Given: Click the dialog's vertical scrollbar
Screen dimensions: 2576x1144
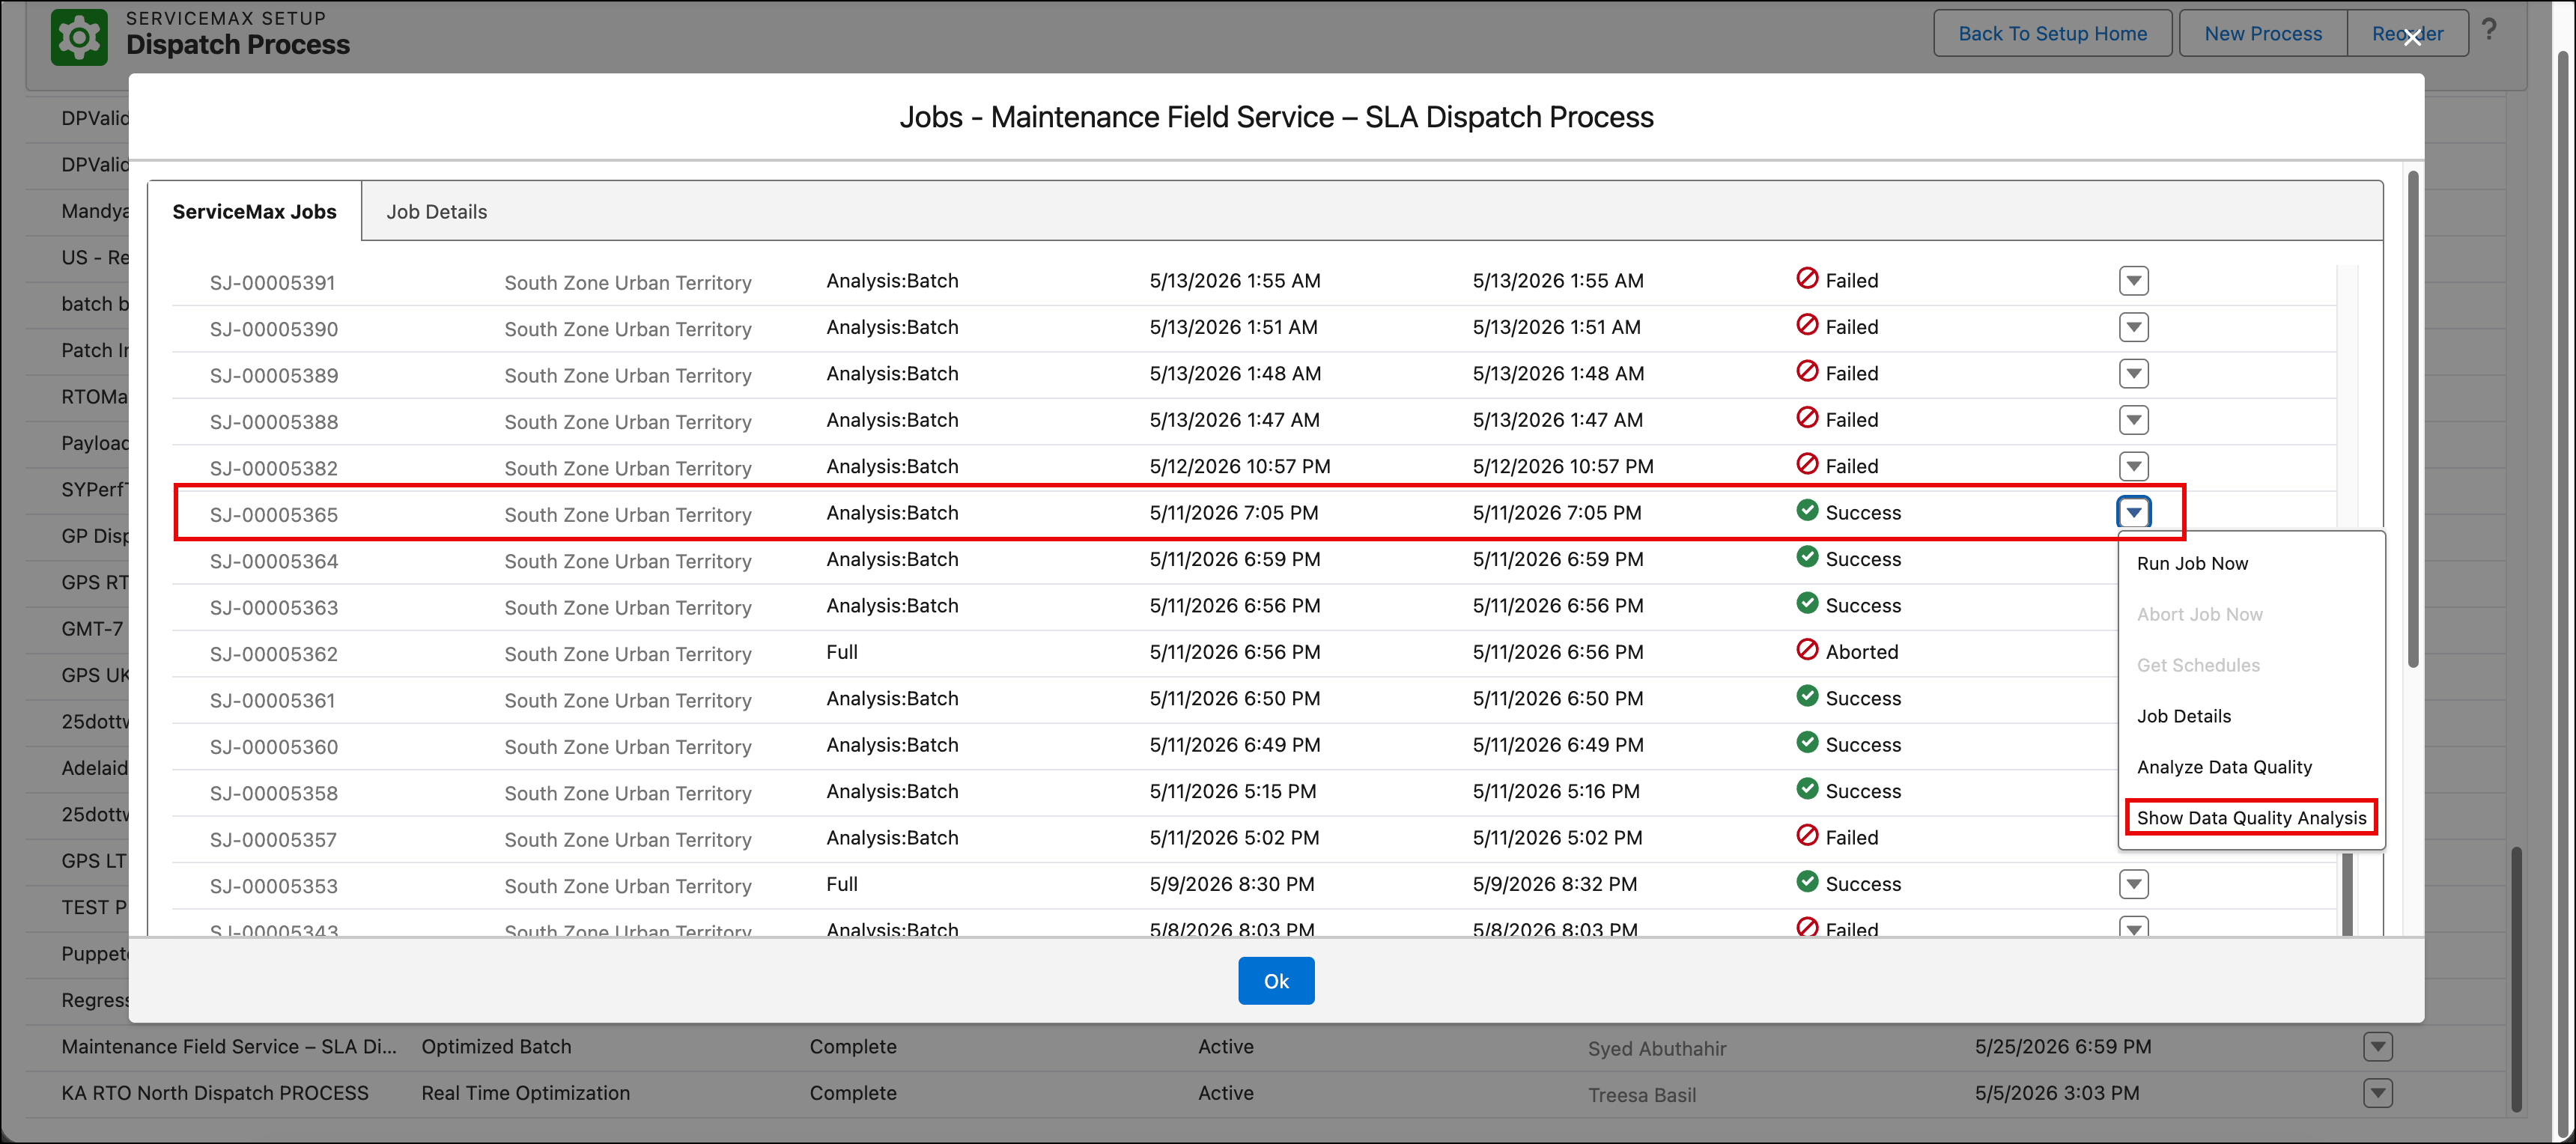Looking at the screenshot, I should [x=2413, y=420].
